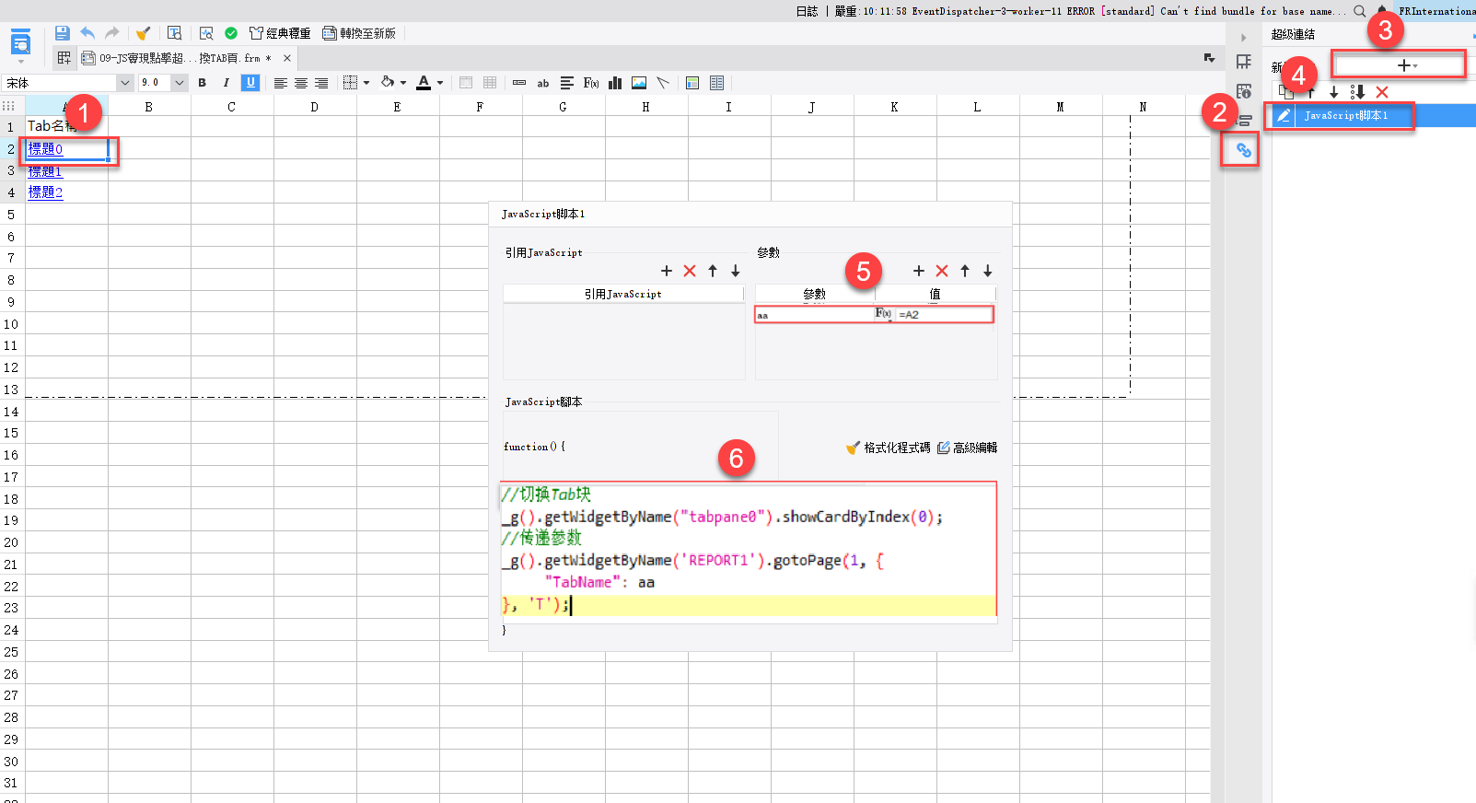
Task: Open the font name dropdown showing 宋体
Action: pyautogui.click(x=68, y=83)
